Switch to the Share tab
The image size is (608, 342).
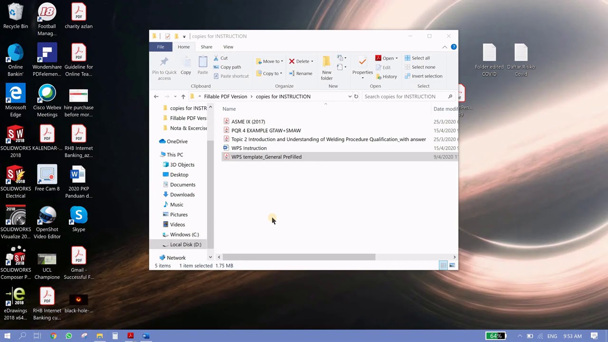tap(206, 47)
